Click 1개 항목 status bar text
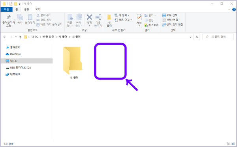Screen dimensions: 237x147 8,144
